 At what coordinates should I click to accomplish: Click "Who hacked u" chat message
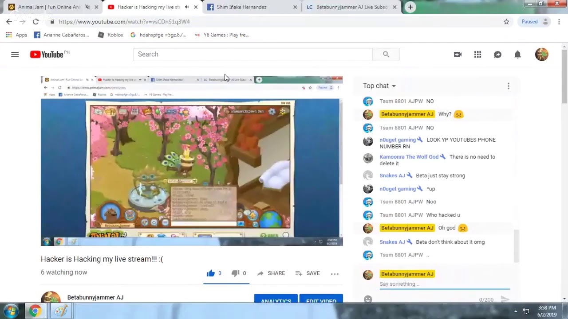(x=443, y=215)
